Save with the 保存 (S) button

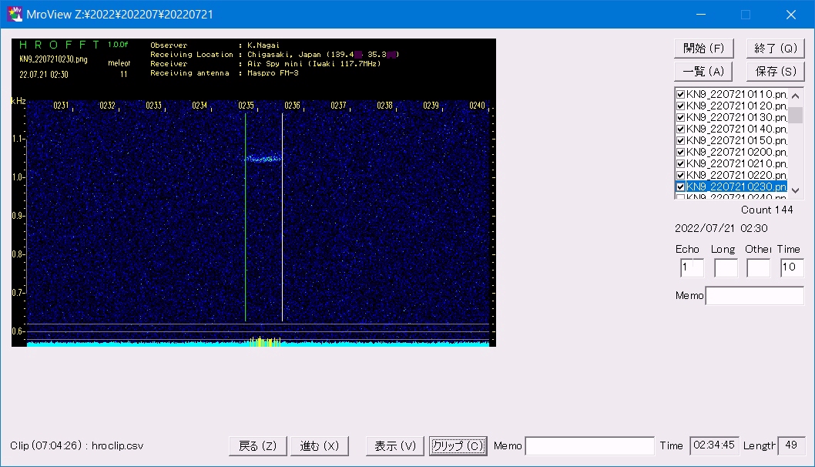(775, 71)
